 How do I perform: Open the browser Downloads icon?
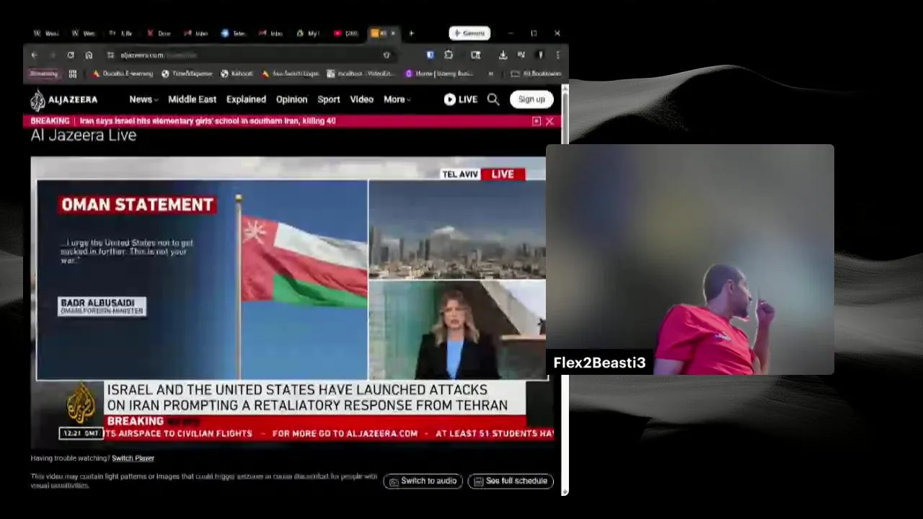tap(503, 55)
